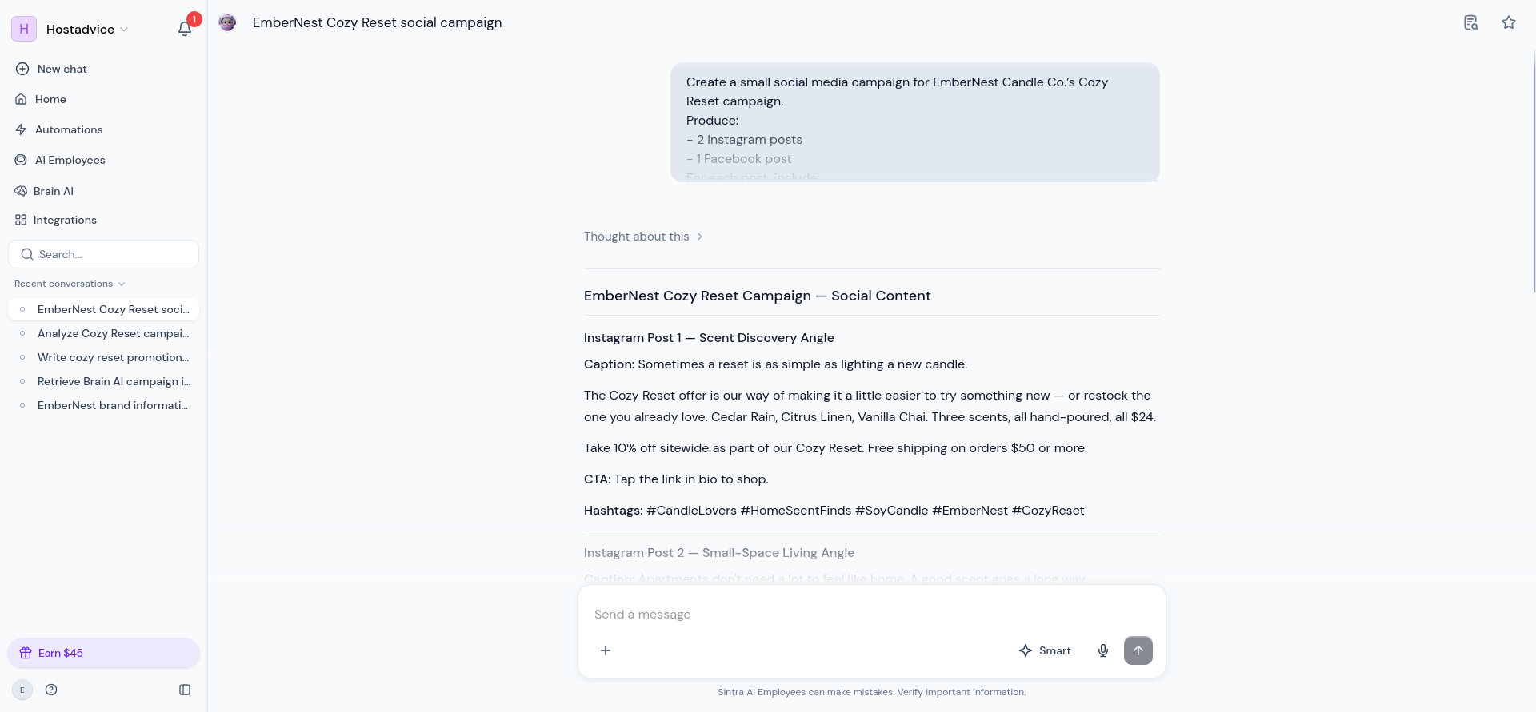
Task: Click the notification bell icon
Action: click(x=185, y=29)
